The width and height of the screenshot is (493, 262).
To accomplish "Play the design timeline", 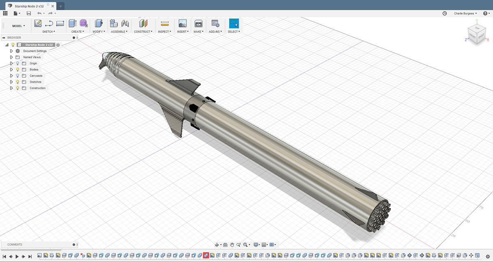I will tap(17, 257).
